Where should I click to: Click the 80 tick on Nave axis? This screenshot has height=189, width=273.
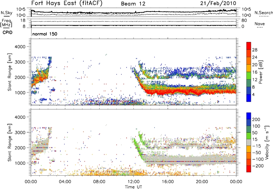244,20
